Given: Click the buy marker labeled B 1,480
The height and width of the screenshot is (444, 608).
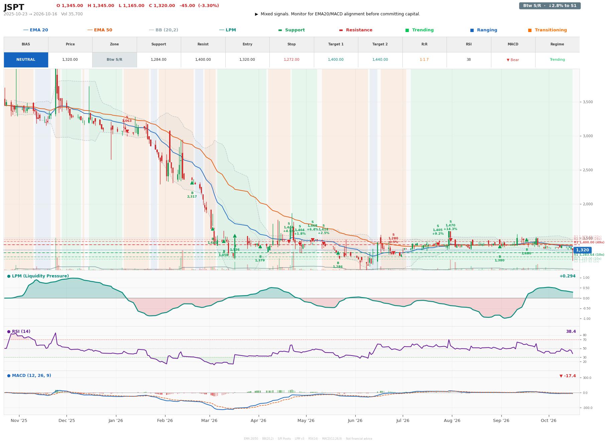Looking at the screenshot, I should (x=527, y=240).
